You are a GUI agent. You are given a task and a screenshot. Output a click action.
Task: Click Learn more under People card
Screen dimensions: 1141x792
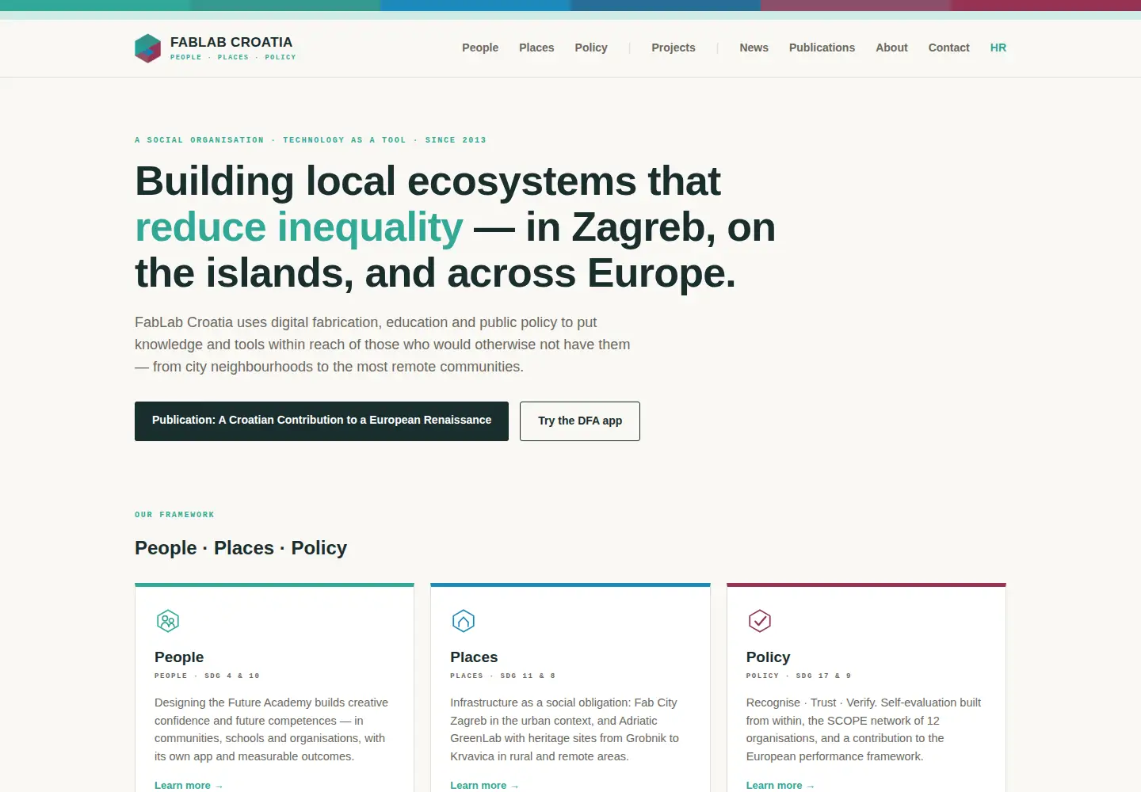(189, 786)
